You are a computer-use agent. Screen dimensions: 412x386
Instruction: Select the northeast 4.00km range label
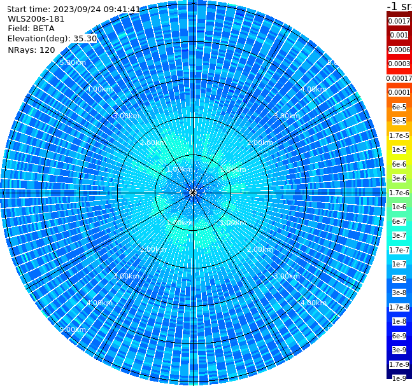click(313, 89)
